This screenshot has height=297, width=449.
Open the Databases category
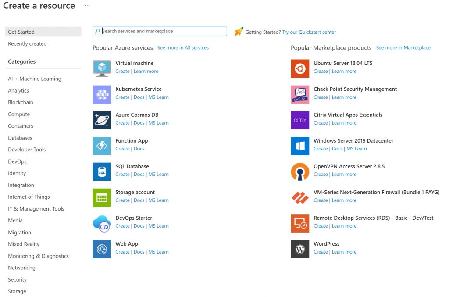click(20, 138)
